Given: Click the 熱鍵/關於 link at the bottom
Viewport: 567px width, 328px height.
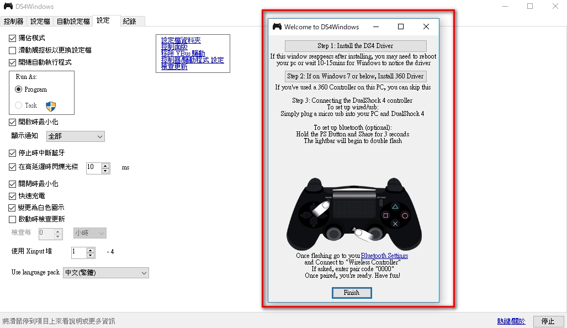Looking at the screenshot, I should (511, 321).
